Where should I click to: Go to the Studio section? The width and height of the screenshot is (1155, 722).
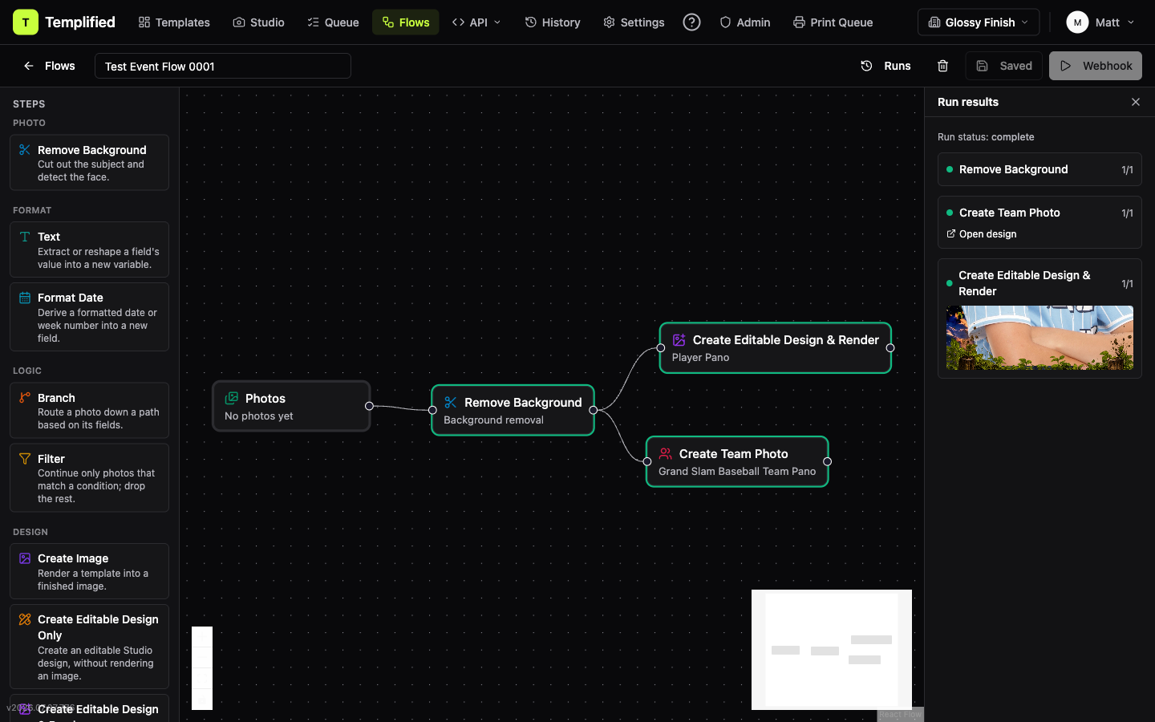(x=258, y=22)
